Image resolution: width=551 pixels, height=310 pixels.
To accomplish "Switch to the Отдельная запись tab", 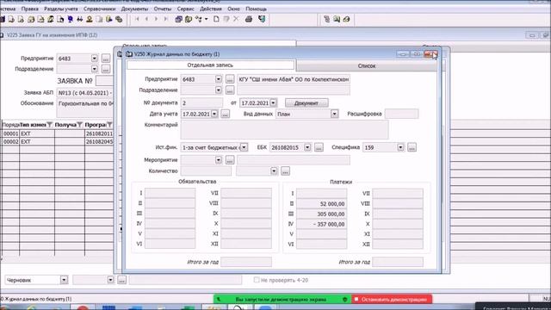I will (x=210, y=65).
